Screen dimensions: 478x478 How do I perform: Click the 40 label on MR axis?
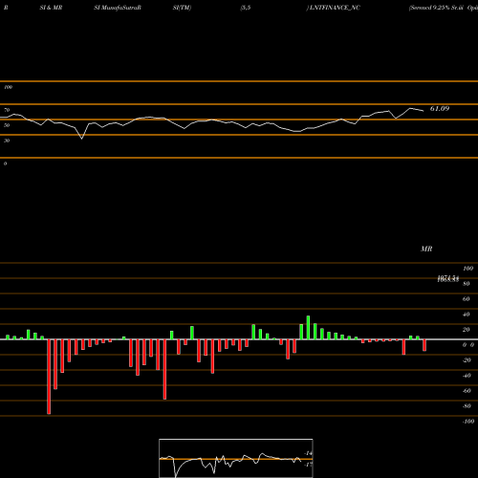pos(466,315)
